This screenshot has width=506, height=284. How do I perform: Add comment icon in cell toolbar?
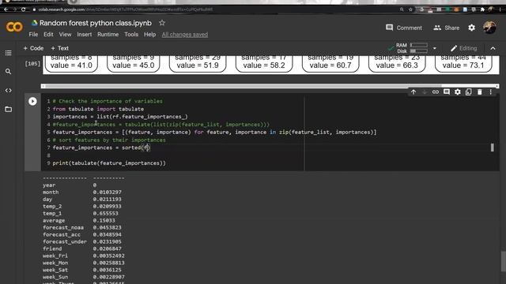pyautogui.click(x=447, y=92)
